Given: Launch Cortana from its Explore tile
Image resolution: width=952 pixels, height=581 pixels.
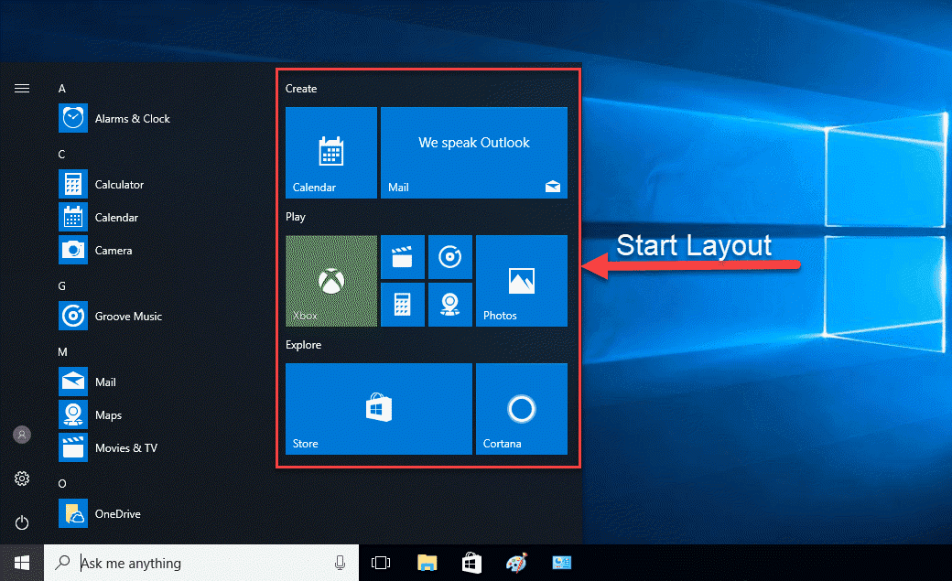Looking at the screenshot, I should point(521,408).
